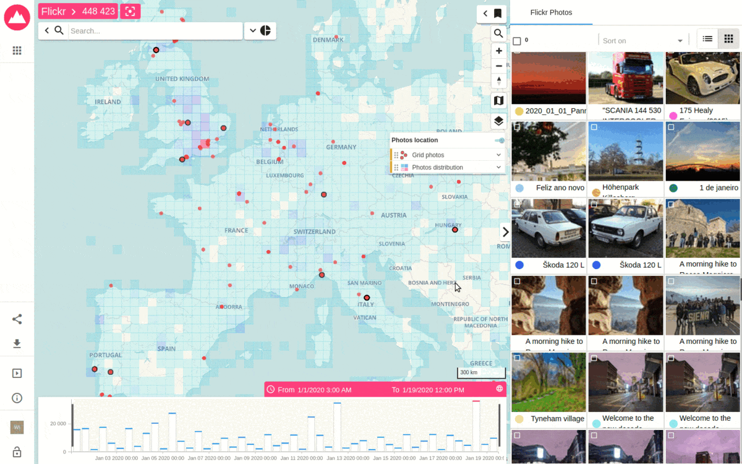
Task: Click the right handle of timeline selection
Action: click(x=499, y=426)
